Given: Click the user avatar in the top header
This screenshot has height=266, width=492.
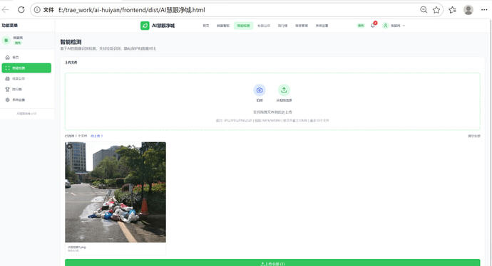Looking at the screenshot, I should pos(385,26).
